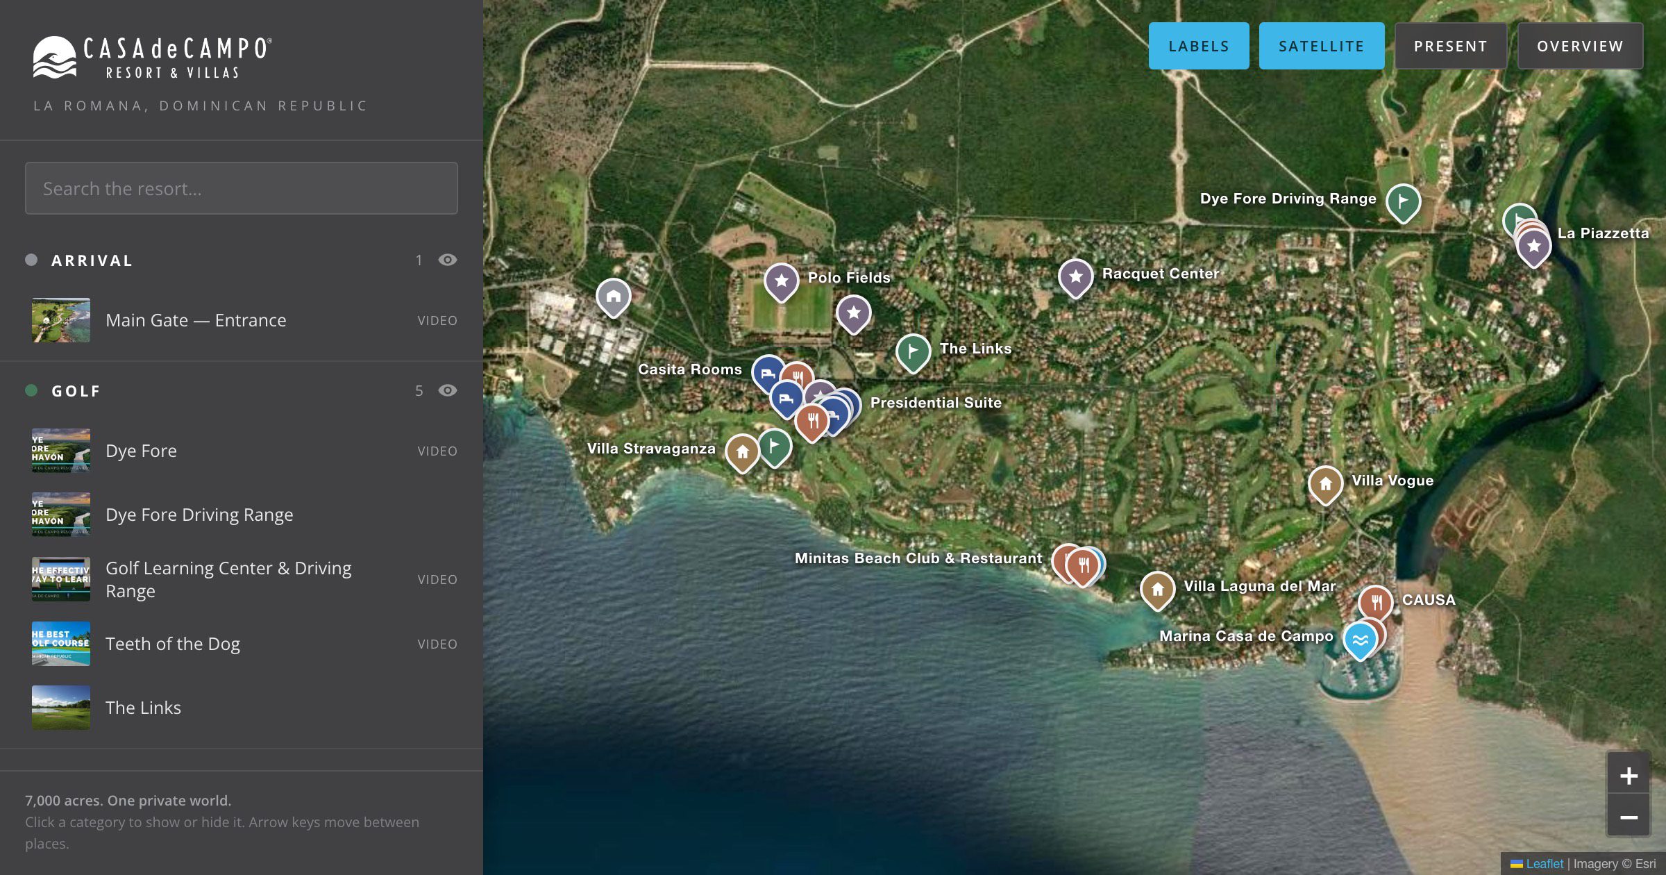Click the Presidential Suite map label
Image resolution: width=1666 pixels, height=875 pixels.
pos(936,403)
